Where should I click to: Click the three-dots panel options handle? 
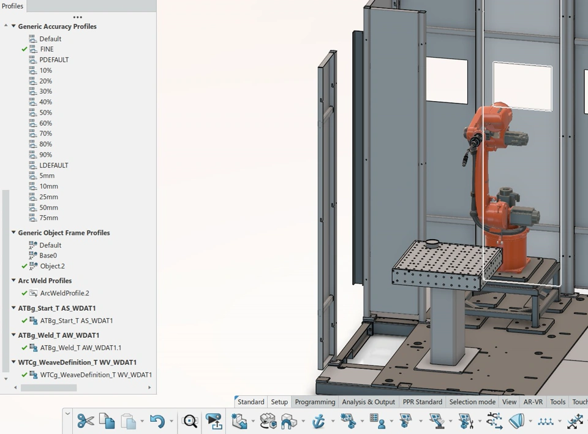[78, 17]
